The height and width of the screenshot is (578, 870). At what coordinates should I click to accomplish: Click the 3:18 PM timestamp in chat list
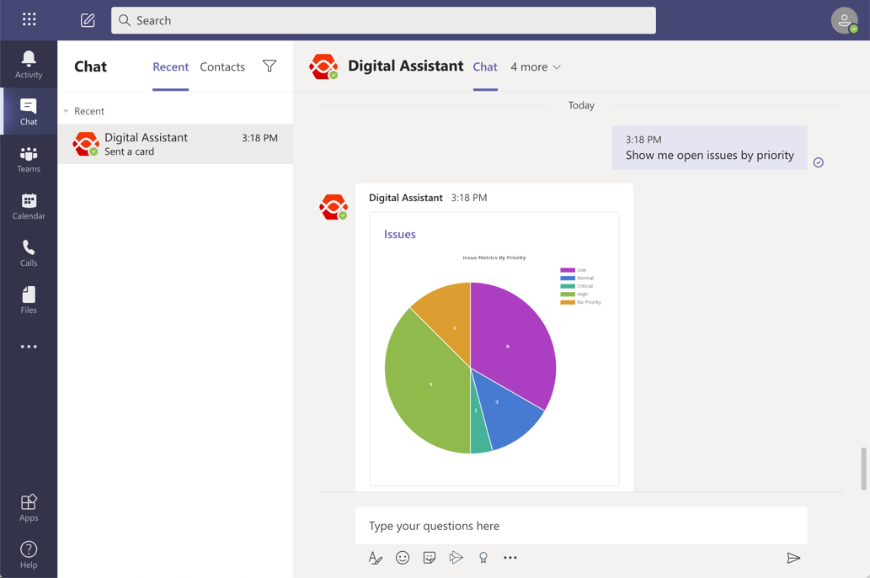tap(259, 138)
